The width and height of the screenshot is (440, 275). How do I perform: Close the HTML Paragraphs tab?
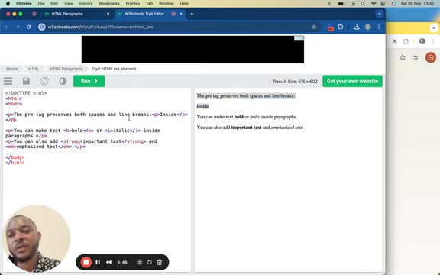point(108,14)
